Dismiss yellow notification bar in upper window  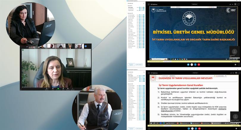click(239, 62)
